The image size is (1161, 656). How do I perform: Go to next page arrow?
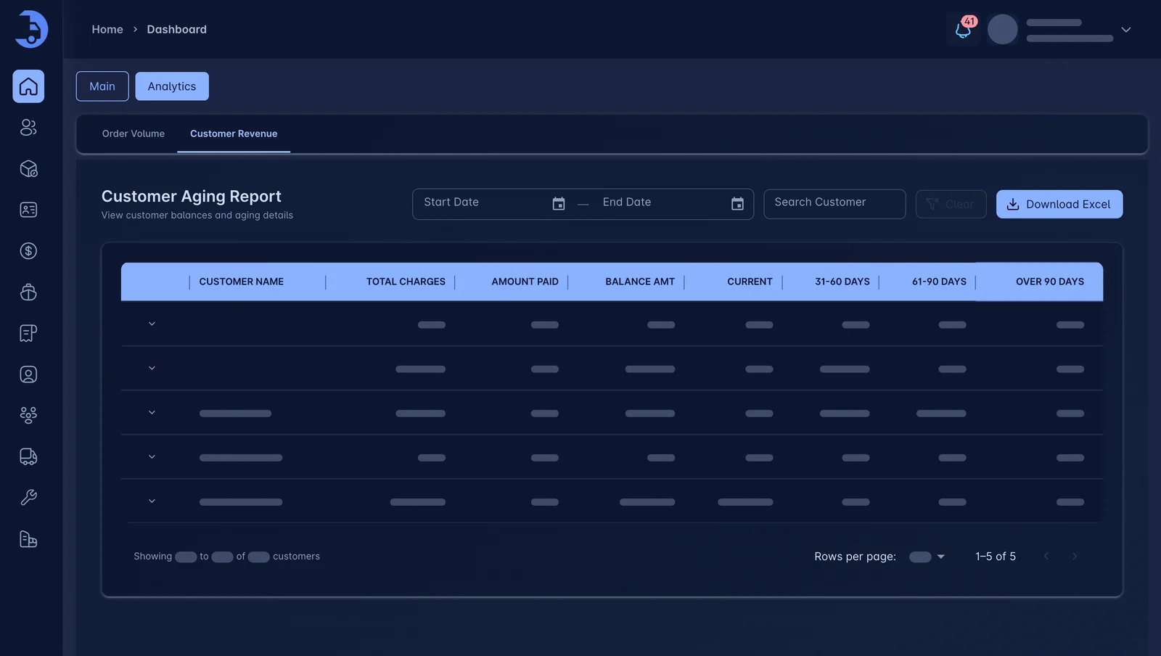[x=1075, y=557]
